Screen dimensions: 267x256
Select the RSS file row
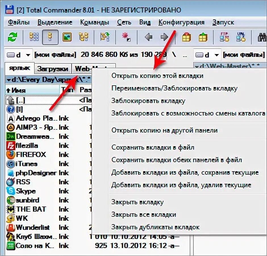[49, 182]
